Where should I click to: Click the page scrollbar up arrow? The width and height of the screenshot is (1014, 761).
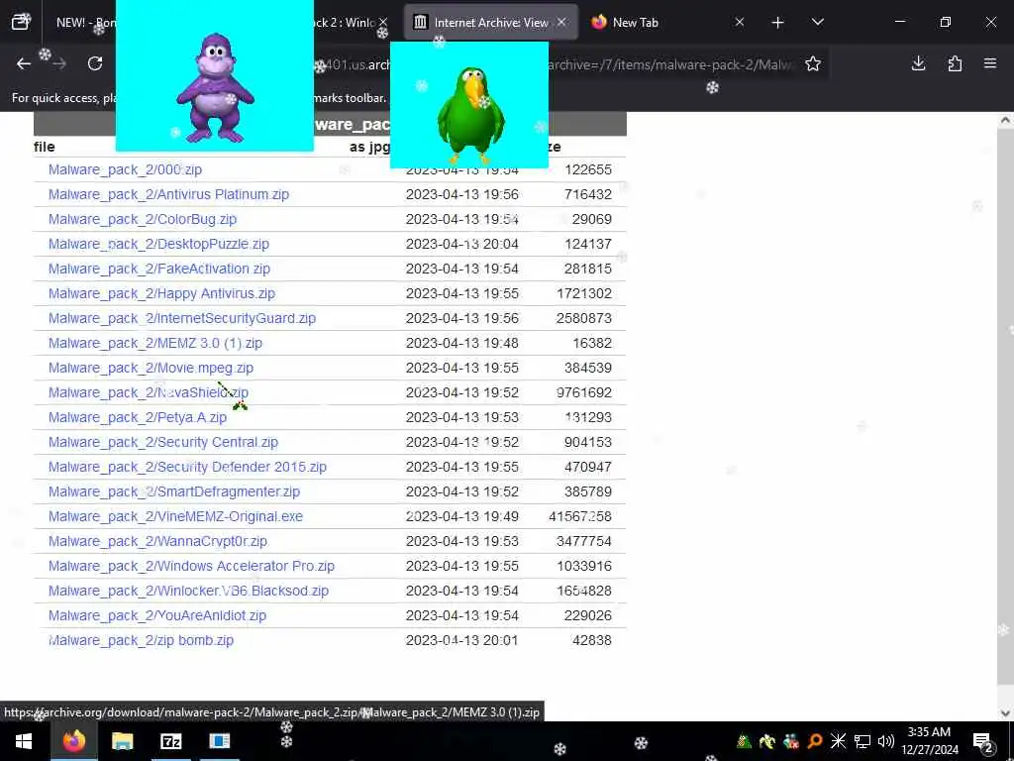click(1006, 120)
